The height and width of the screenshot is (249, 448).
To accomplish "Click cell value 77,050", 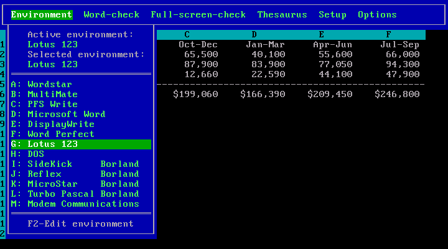I will (335, 65).
